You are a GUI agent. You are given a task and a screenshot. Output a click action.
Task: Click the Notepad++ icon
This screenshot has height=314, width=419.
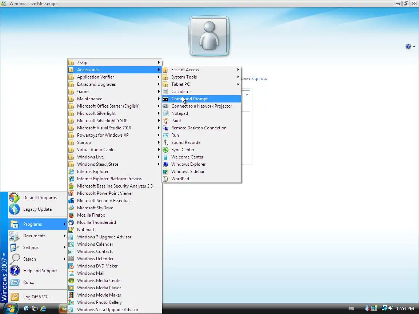(x=71, y=230)
